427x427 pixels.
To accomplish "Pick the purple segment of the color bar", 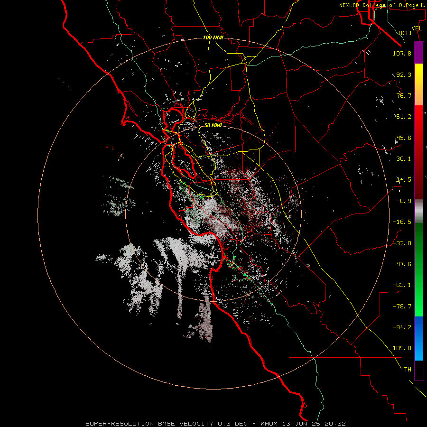I will [419, 53].
